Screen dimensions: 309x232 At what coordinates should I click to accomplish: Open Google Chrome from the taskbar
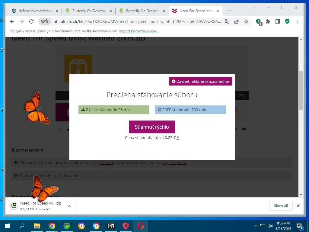coord(52,226)
